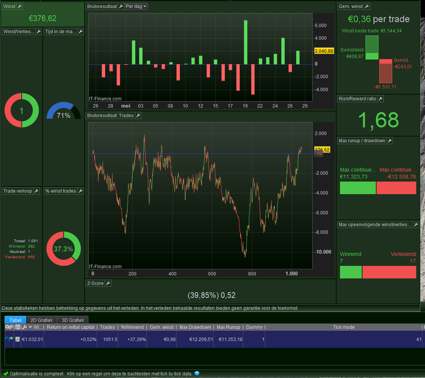Screen dimensions: 425x378
Task: Click the Risk/Reward ratio panel title
Action: (357, 99)
